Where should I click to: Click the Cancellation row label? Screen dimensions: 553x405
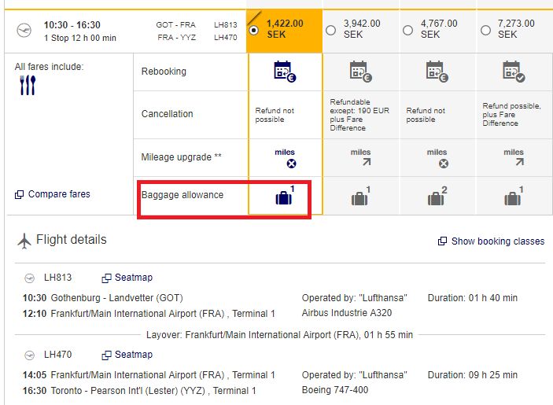168,114
